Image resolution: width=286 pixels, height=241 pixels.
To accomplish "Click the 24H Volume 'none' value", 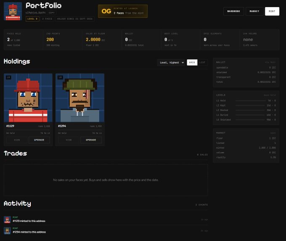I will pos(248,40).
